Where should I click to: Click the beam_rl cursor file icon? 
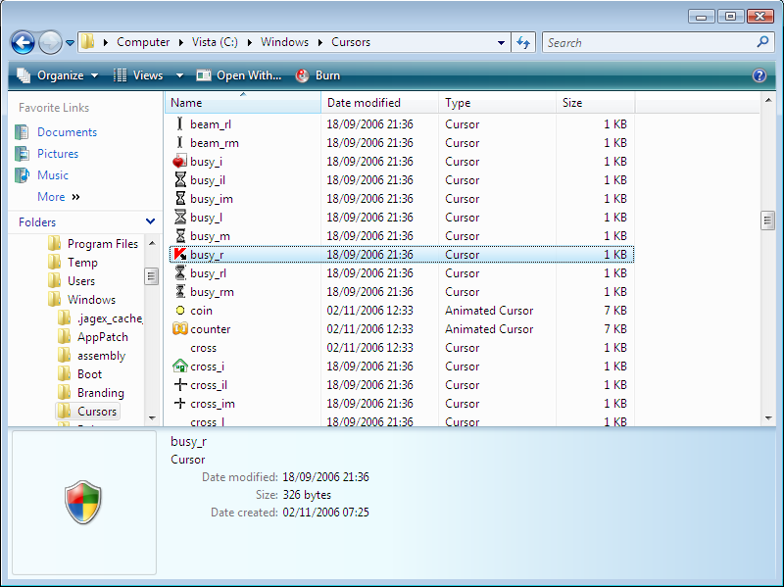[180, 124]
